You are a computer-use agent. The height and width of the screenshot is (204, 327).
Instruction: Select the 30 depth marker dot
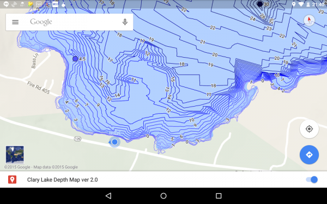pyautogui.click(x=260, y=4)
